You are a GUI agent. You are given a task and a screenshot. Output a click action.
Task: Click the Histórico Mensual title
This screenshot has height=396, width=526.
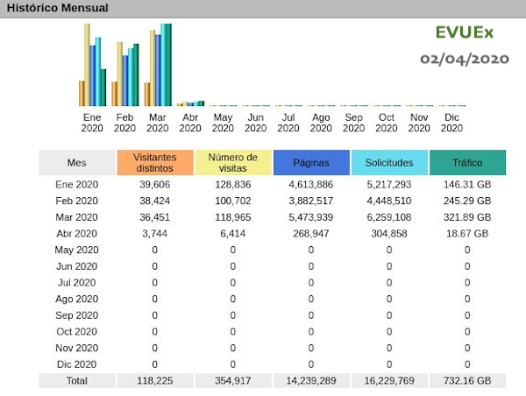coord(57,8)
